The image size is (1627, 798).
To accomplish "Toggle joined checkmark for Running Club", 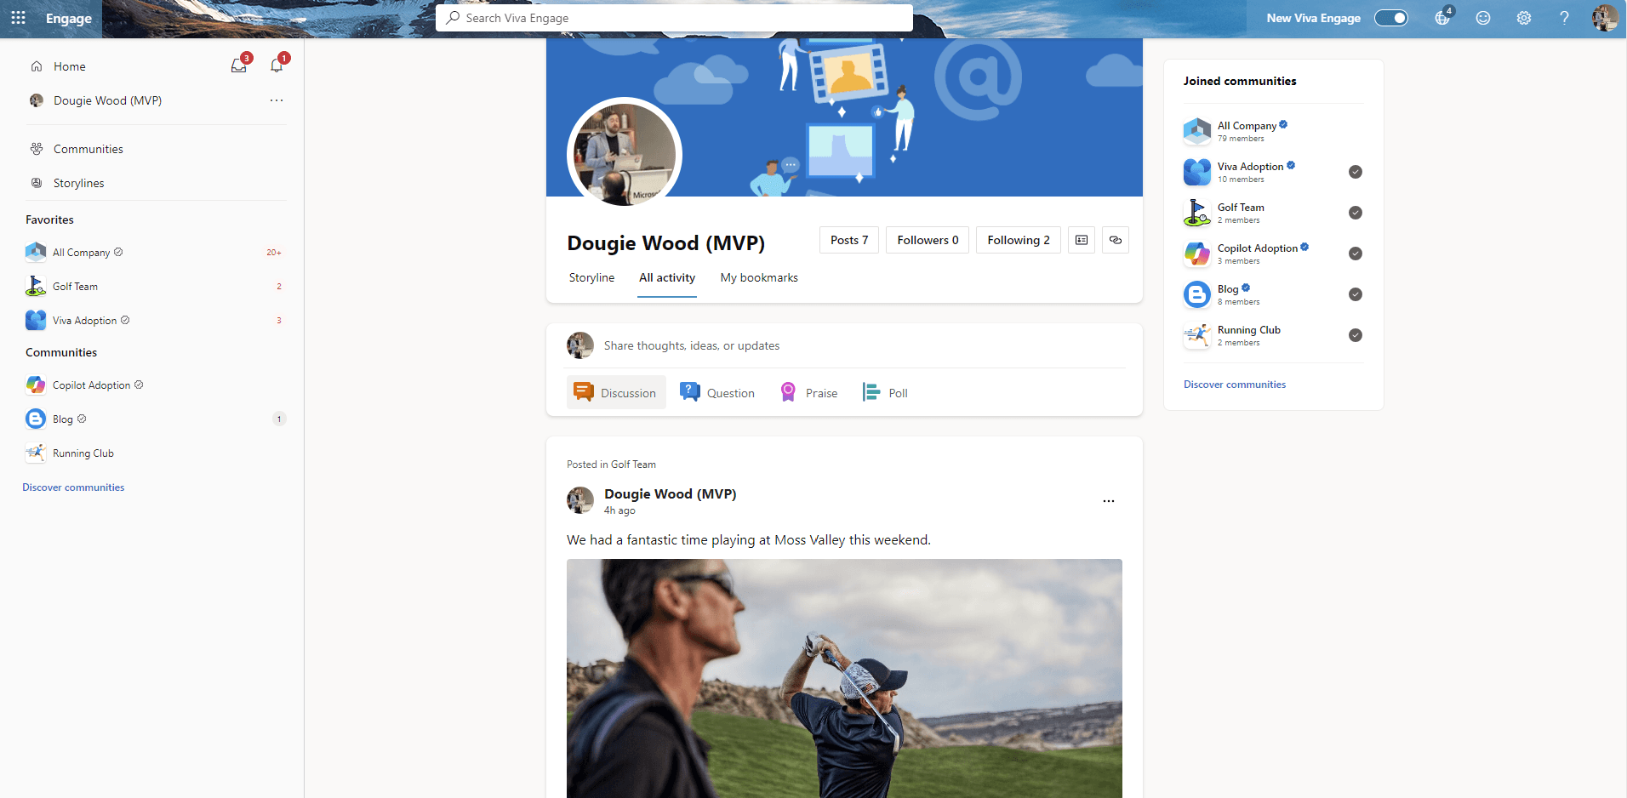I will (1356, 335).
